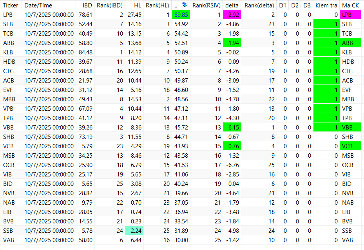Select the green highlighted 69.85 cell
Image resolution: width=364 pixels, height=250 pixels.
click(x=181, y=15)
